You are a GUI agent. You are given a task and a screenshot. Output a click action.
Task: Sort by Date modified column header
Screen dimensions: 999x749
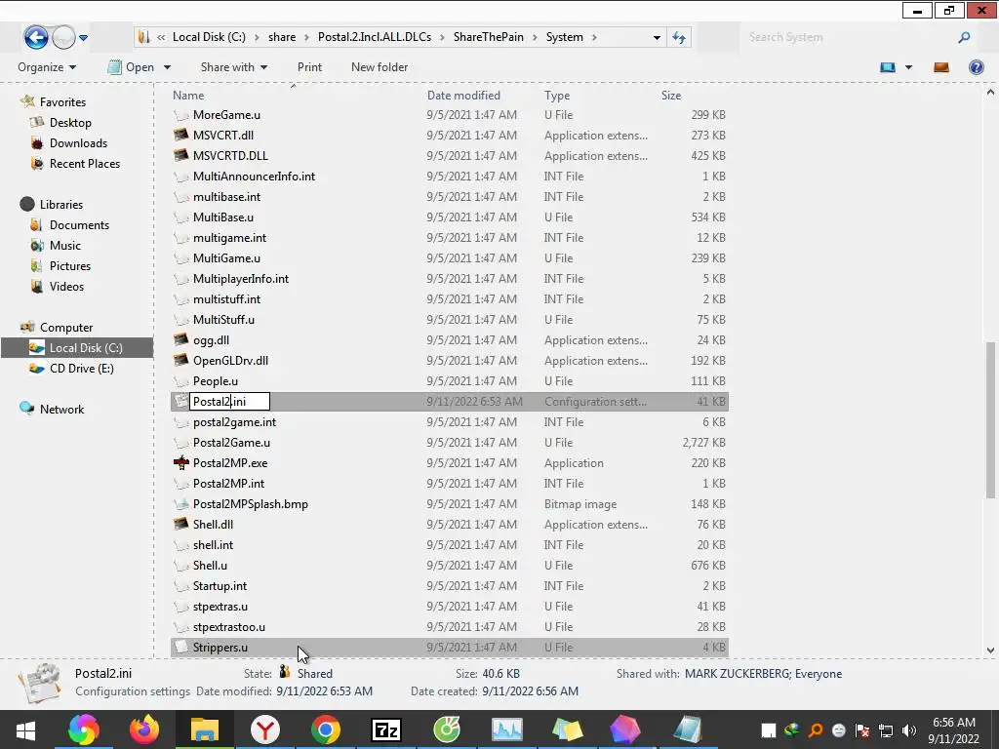[463, 96]
